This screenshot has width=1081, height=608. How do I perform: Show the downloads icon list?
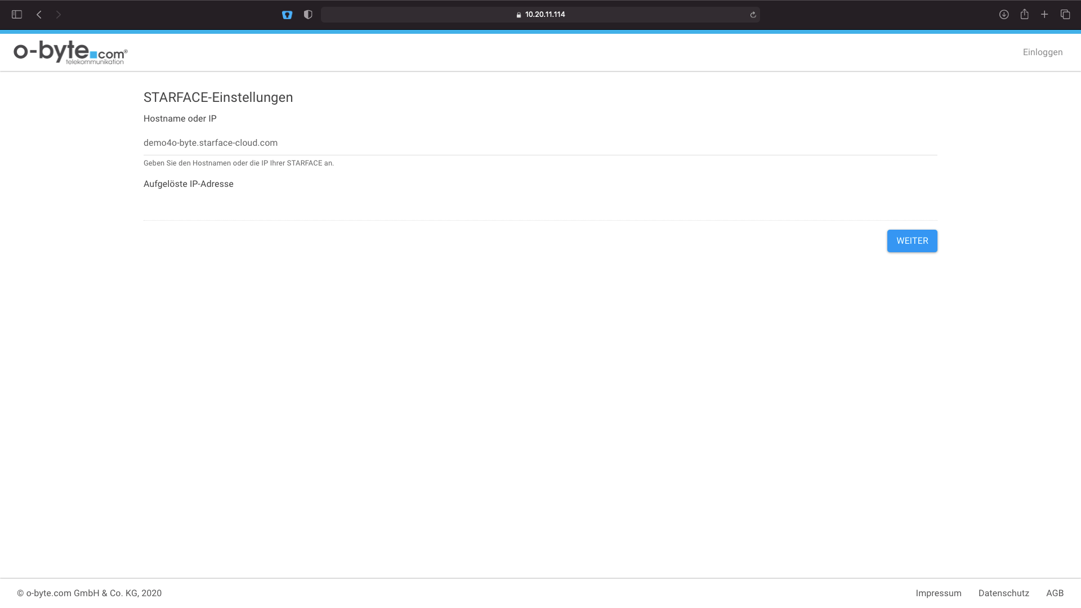pos(1004,15)
